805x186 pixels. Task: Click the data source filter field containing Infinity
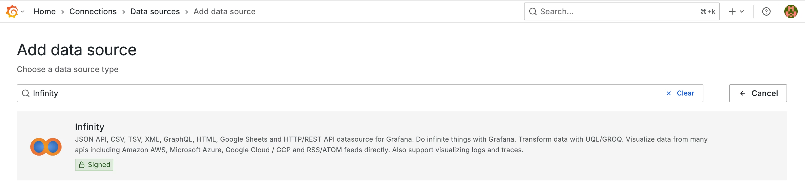click(x=344, y=93)
